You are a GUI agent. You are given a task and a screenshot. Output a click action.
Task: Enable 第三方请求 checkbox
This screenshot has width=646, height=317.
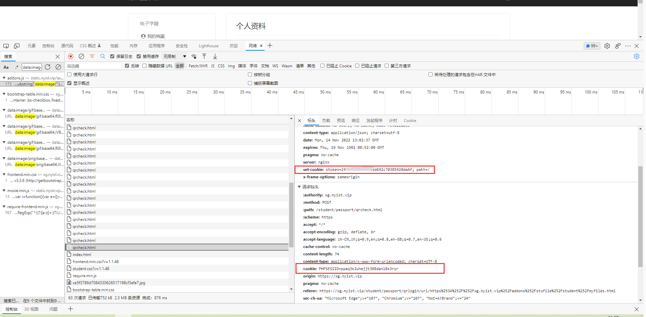(x=387, y=66)
